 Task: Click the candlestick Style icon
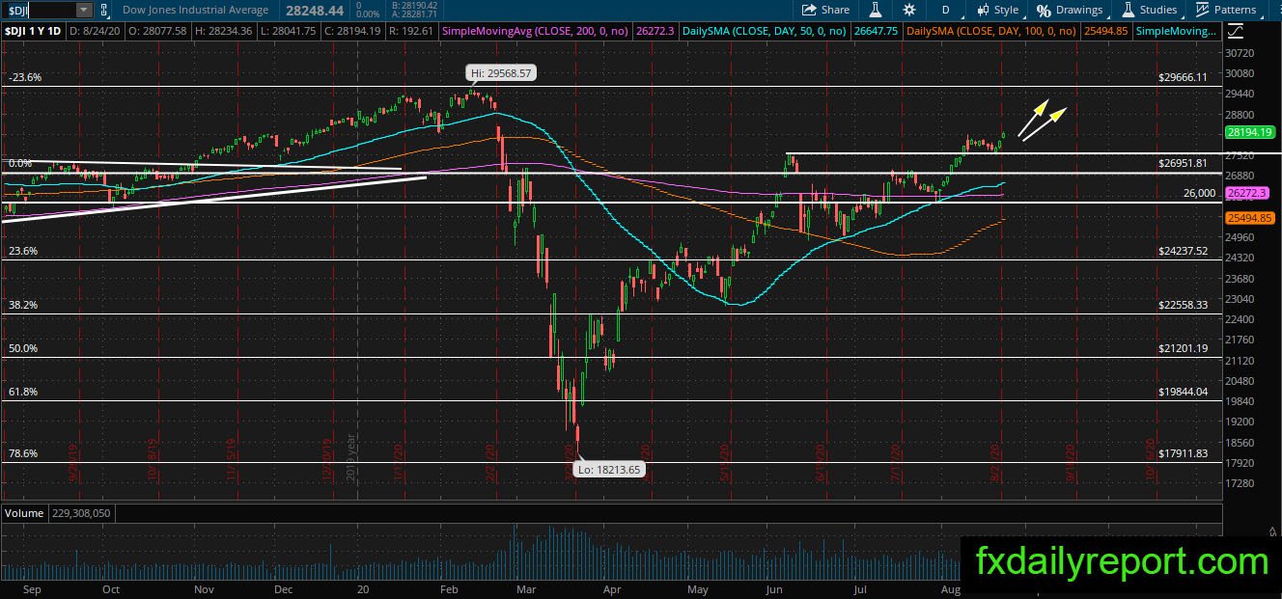pos(983,10)
